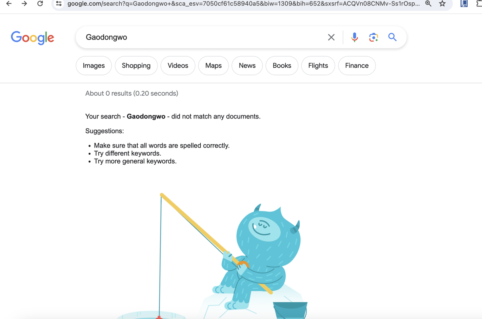The width and height of the screenshot is (482, 319).
Task: Clear the search box with X icon
Action: [331, 37]
